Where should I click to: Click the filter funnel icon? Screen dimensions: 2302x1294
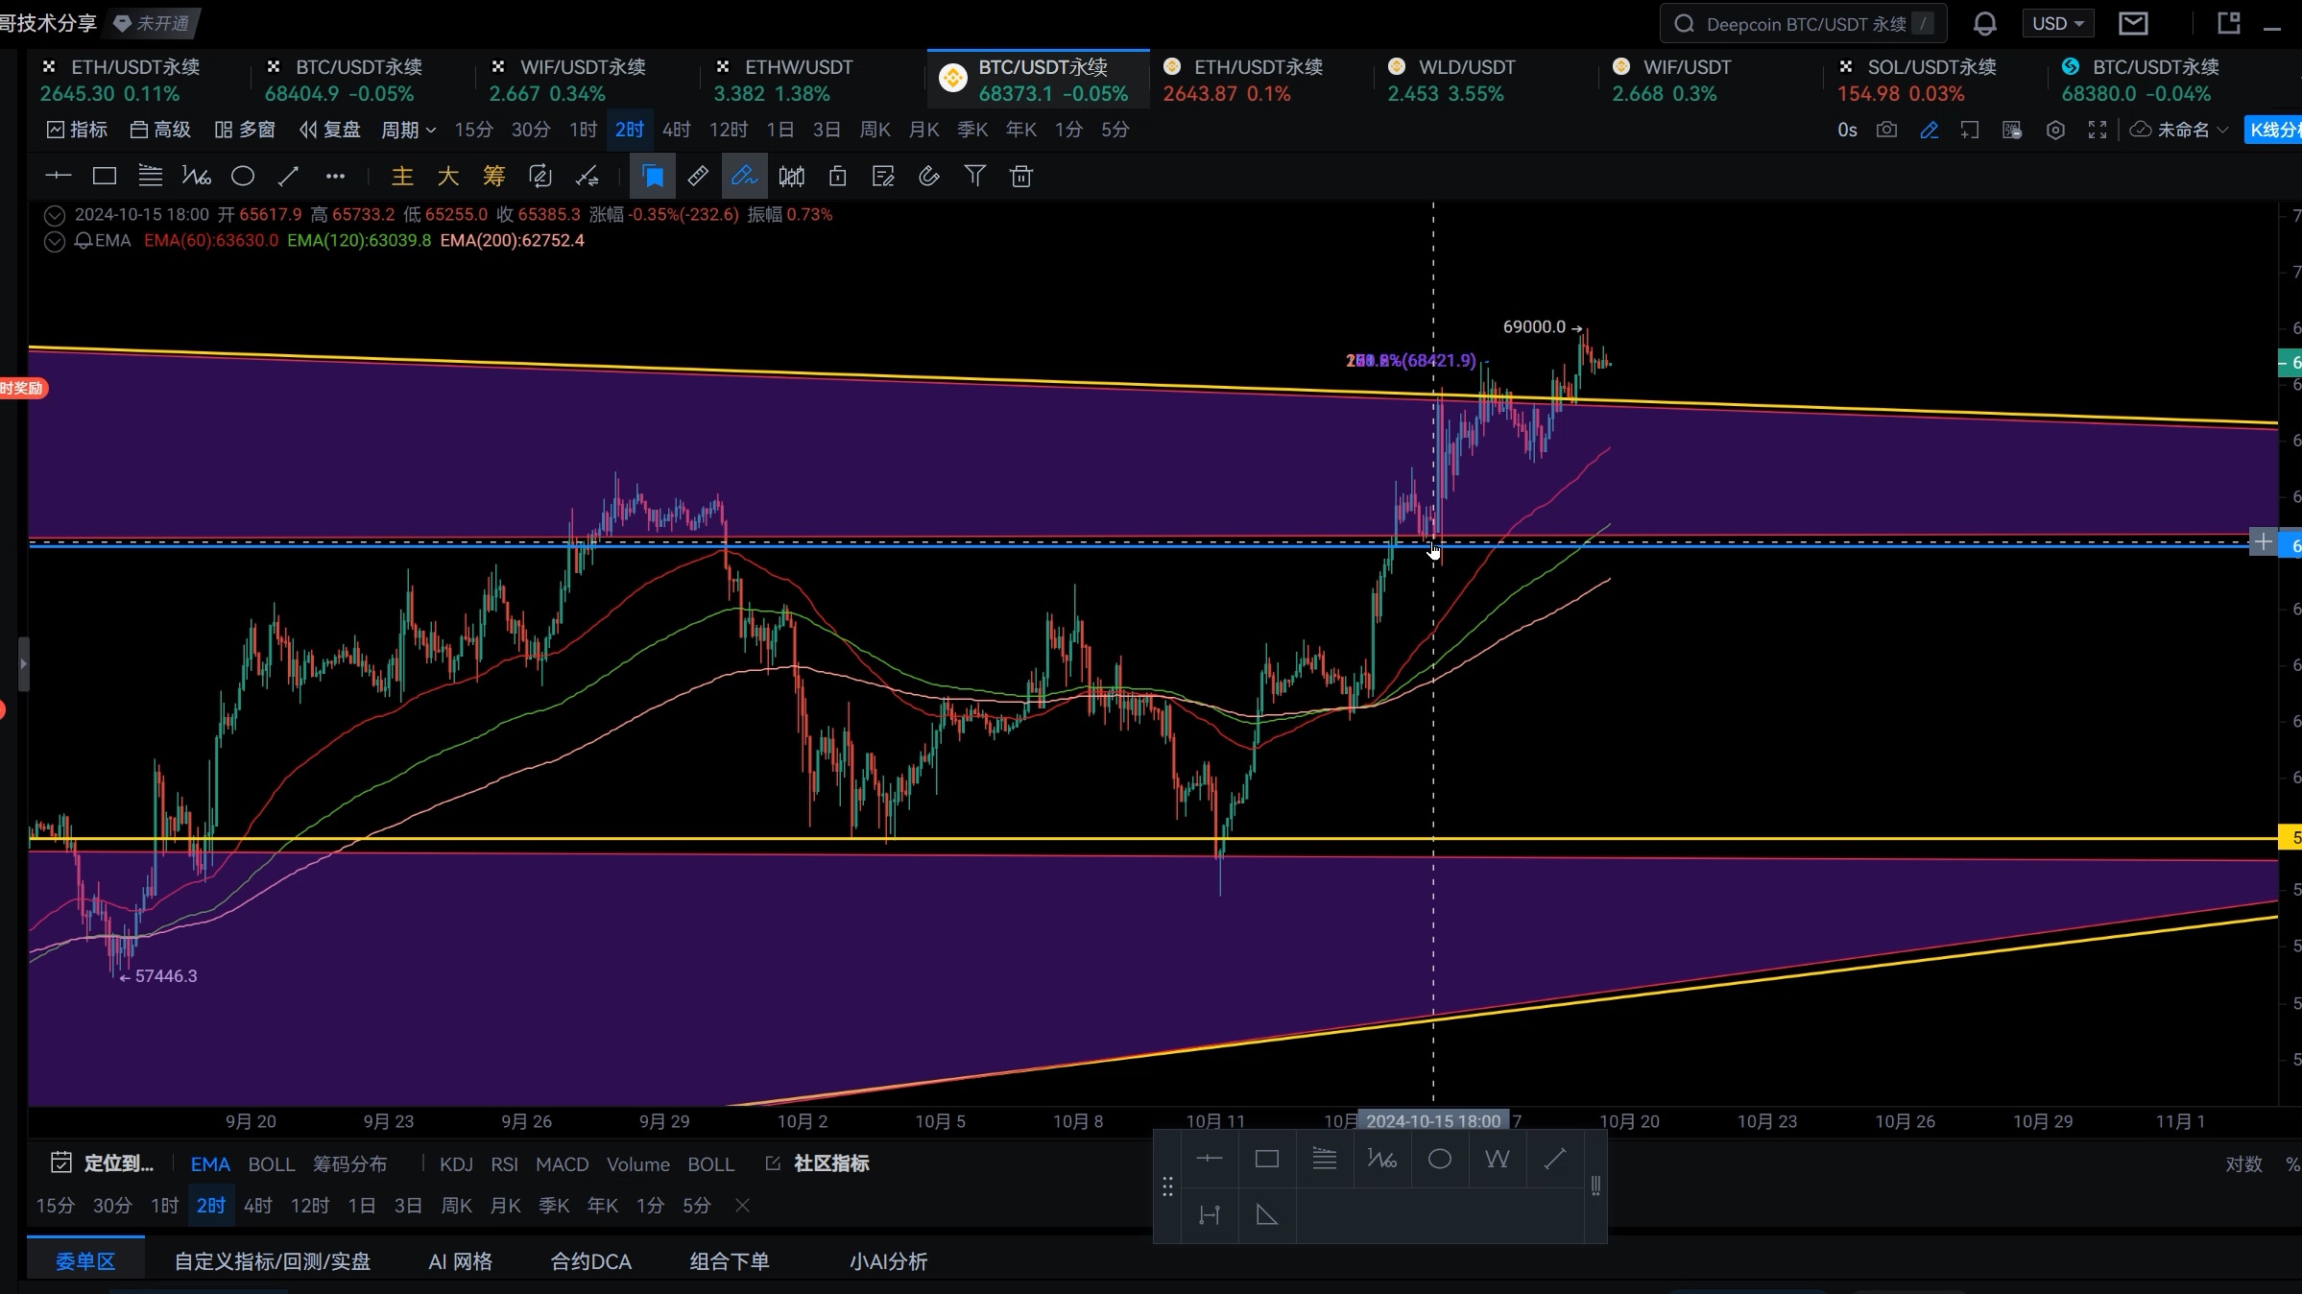974,176
